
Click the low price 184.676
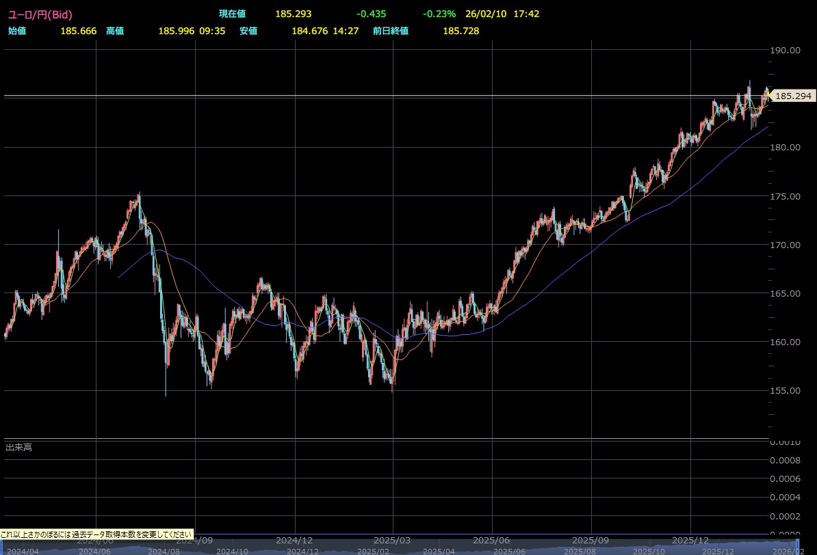point(309,31)
